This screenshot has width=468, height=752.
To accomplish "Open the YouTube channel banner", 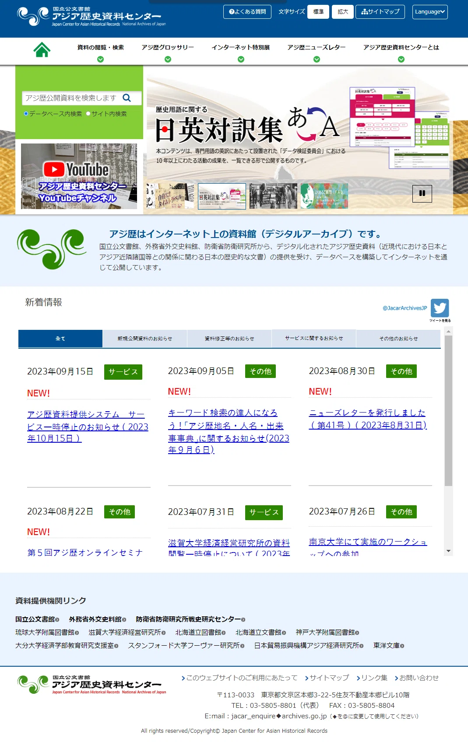I will (79, 176).
